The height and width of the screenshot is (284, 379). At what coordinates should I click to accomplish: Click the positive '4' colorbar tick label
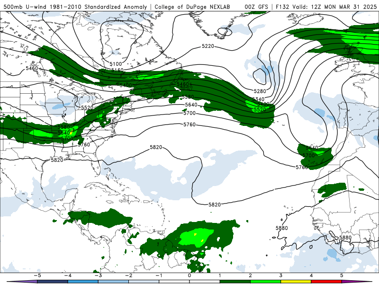311,275
